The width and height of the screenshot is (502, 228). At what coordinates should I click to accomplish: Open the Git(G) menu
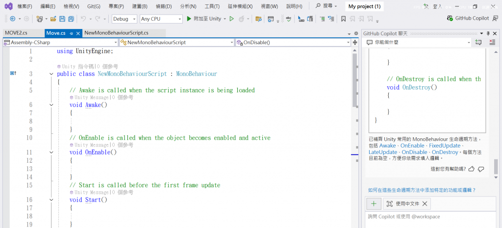click(x=94, y=6)
